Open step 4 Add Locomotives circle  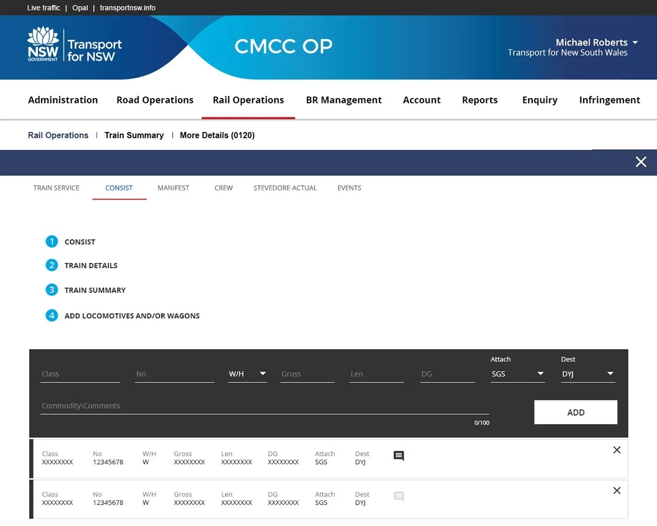click(51, 315)
